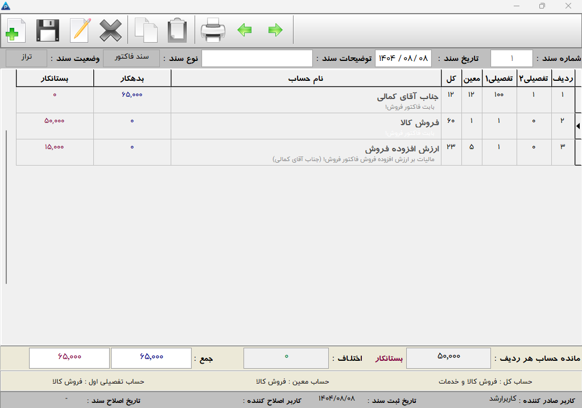Edit the document with the pencil icon
This screenshot has height=408, width=582.
[x=79, y=29]
